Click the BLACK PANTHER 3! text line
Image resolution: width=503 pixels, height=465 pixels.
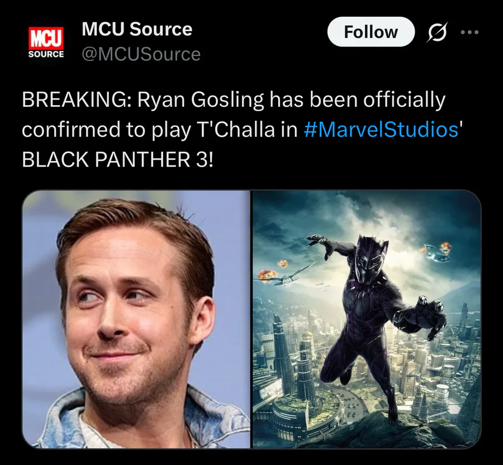coord(117,159)
